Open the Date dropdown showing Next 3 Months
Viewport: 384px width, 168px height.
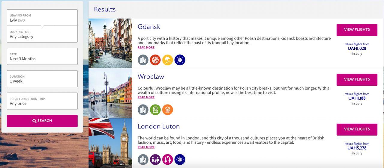tap(42, 56)
